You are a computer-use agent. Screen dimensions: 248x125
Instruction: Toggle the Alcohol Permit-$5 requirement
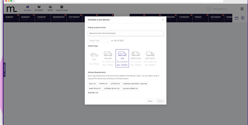tap(130, 89)
